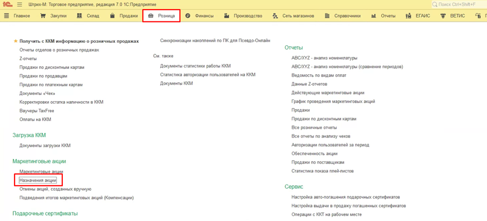
Task: Open the Финансы coin section
Action: [x=200, y=16]
